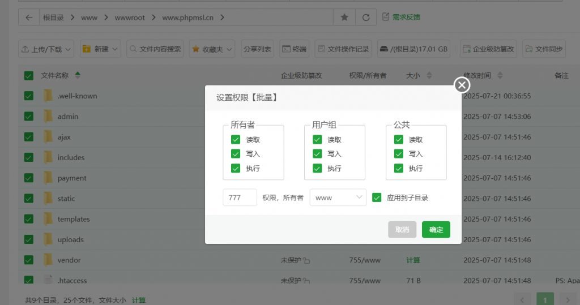This screenshot has width=580, height=305.
Task: Uncheck the uploads folder checkbox
Action: 28,239
